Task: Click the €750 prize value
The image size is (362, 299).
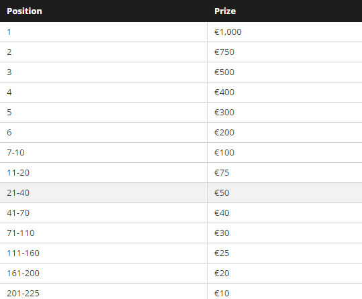Action: [224, 52]
